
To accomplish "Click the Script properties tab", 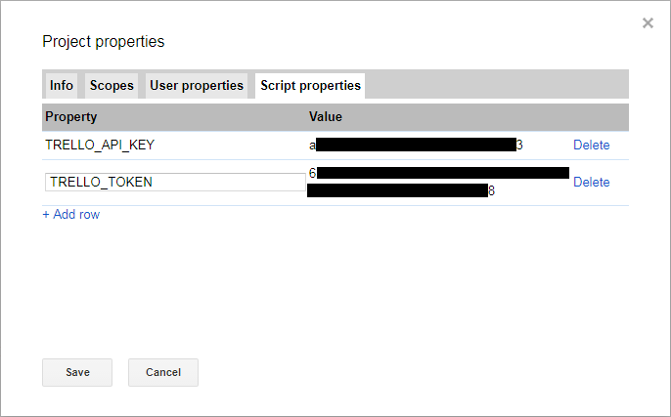I will 310,86.
